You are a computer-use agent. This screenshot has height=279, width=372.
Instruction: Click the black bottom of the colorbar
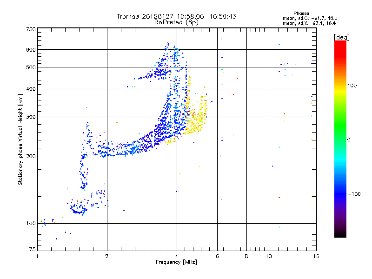point(340,234)
